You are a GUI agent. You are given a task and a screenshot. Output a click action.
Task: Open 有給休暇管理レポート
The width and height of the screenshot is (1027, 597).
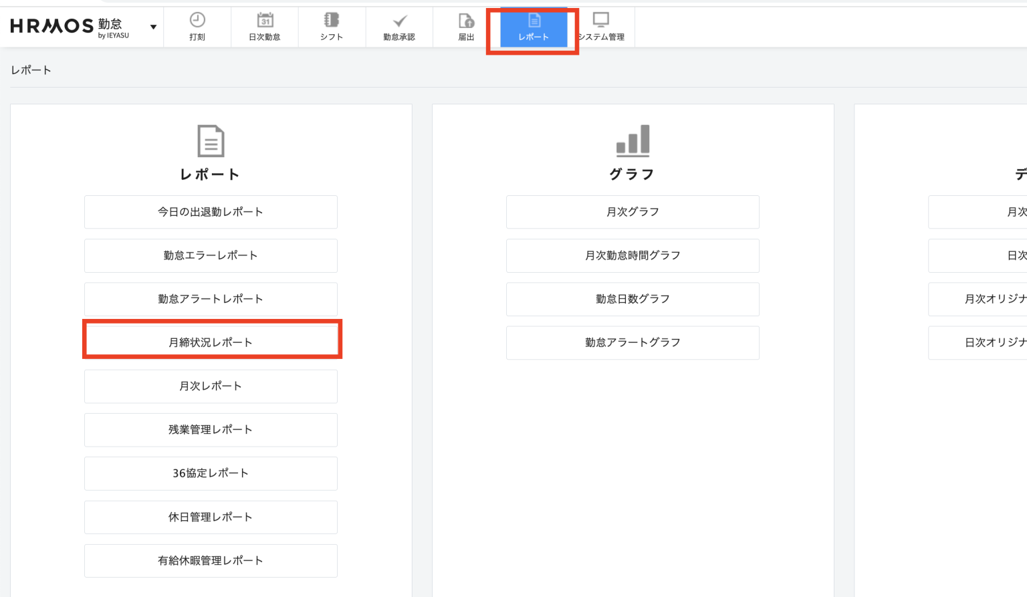211,561
